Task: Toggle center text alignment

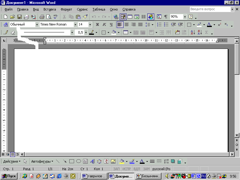Action: pyautogui.click(x=127, y=25)
